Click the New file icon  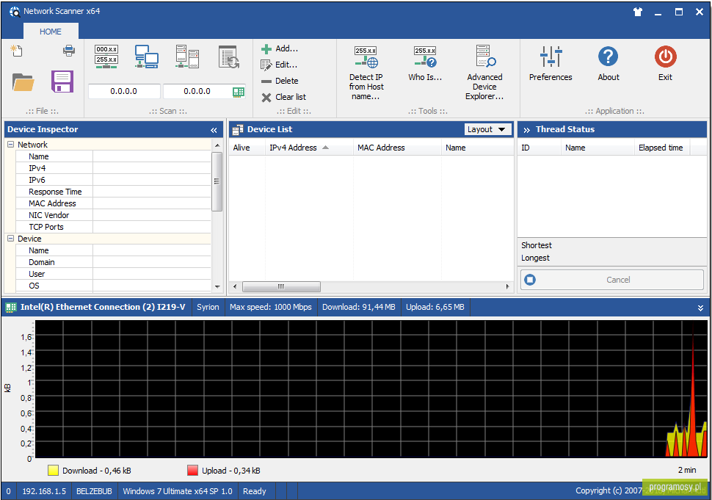(x=16, y=51)
